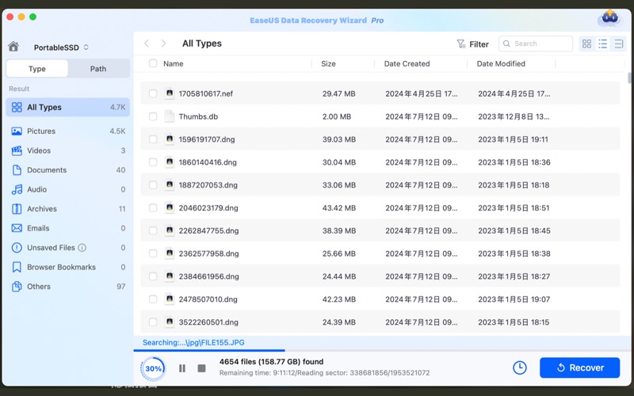
Task: Show info about Unsaved Files
Action: (82, 248)
